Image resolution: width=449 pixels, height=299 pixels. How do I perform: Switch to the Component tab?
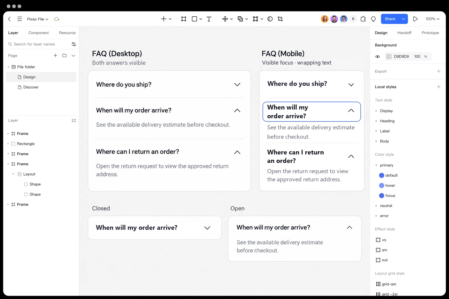click(x=39, y=33)
